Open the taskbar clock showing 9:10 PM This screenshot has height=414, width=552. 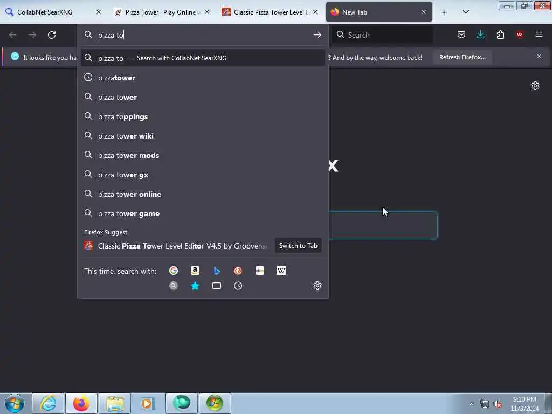pos(525,404)
